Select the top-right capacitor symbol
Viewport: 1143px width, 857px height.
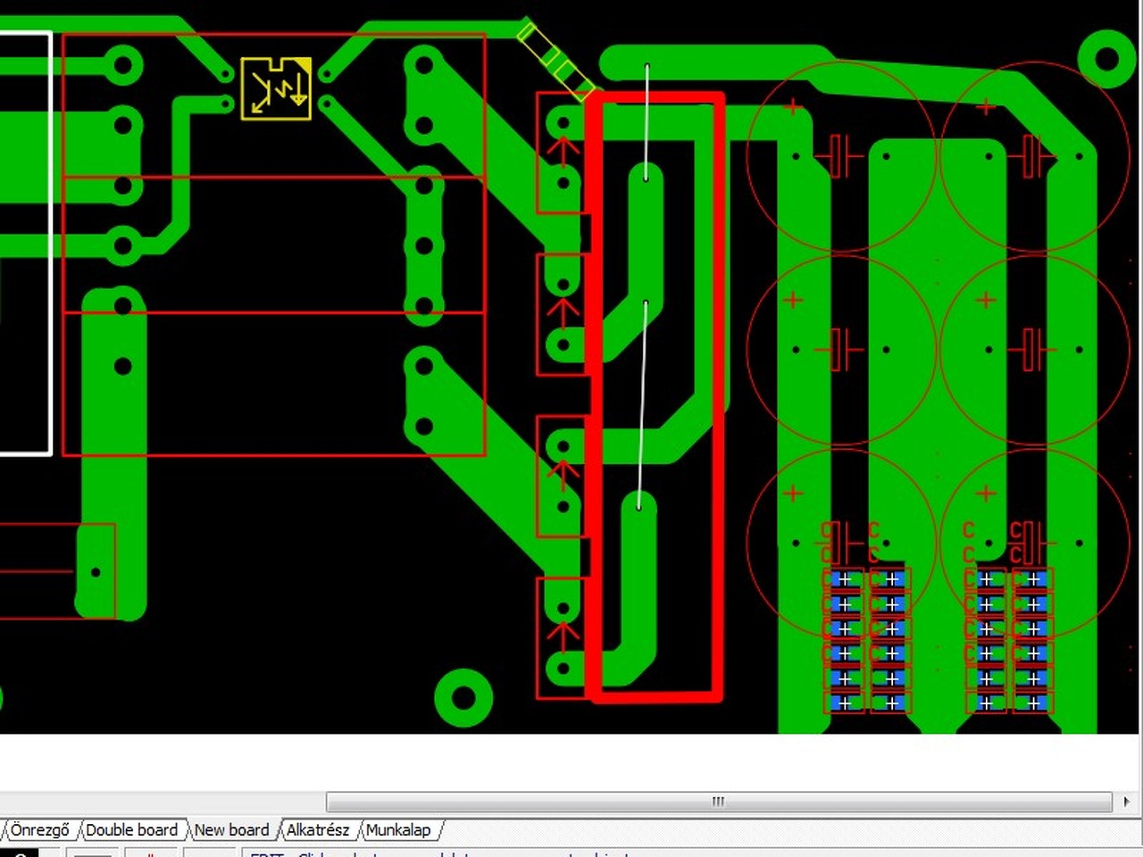(x=1031, y=155)
